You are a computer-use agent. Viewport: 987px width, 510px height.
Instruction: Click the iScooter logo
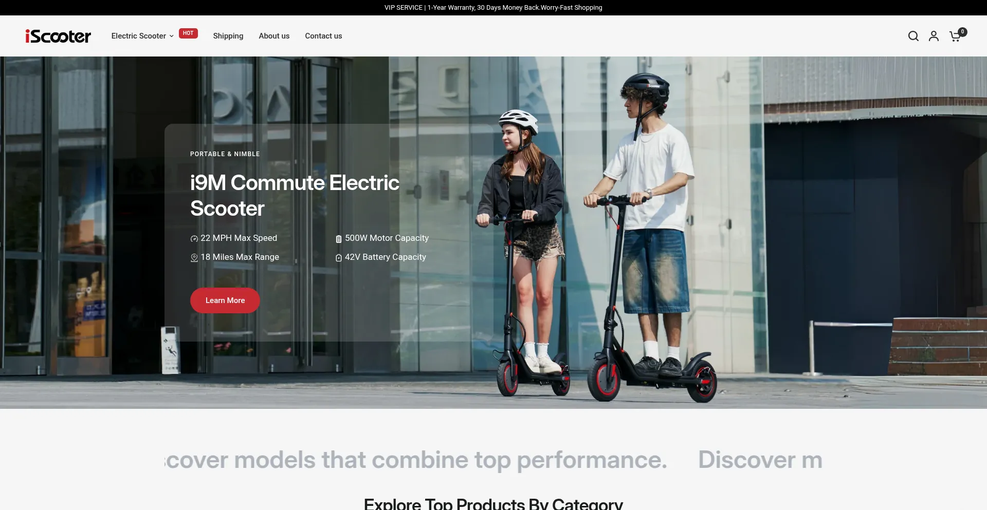[x=58, y=36]
